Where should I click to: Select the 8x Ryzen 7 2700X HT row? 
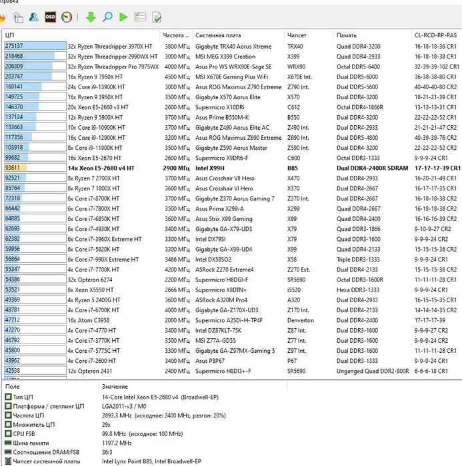(232, 178)
